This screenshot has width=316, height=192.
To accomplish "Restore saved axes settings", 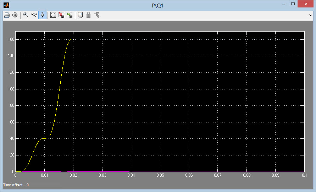I will pos(70,15).
